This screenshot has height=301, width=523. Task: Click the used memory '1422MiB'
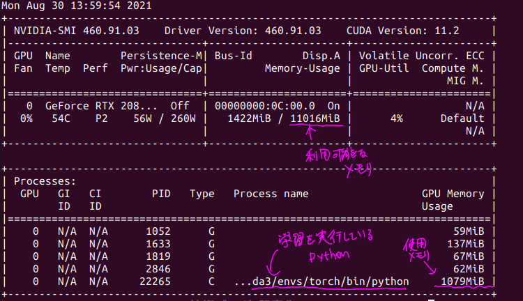[x=249, y=118]
